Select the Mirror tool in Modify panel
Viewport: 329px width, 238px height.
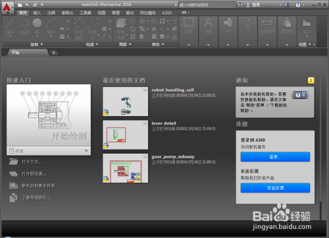pyautogui.click(x=154, y=29)
